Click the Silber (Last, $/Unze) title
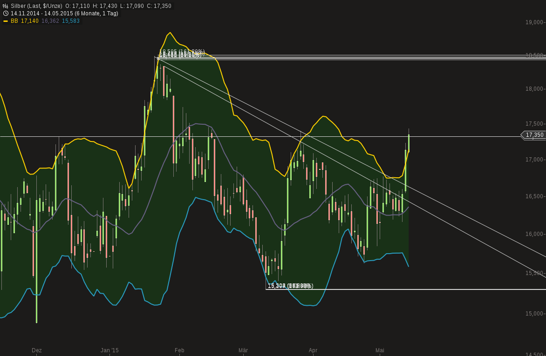The height and width of the screenshot is (356, 546). [x=36, y=6]
